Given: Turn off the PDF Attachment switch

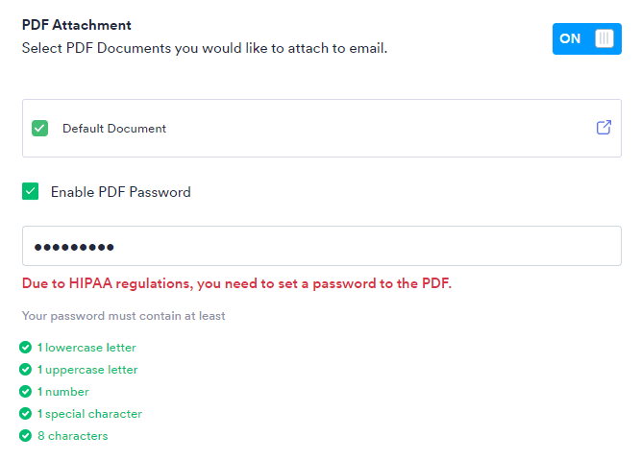Looking at the screenshot, I should coord(586,38).
